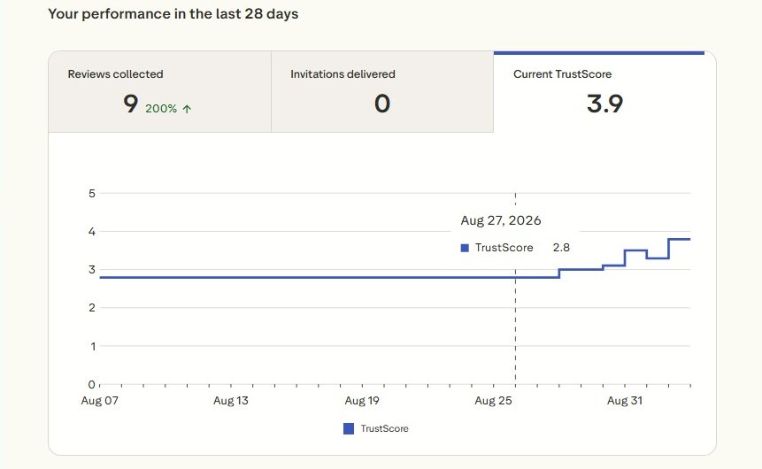The height and width of the screenshot is (469, 762).
Task: Click the y-axis label 5
Action: tap(92, 194)
